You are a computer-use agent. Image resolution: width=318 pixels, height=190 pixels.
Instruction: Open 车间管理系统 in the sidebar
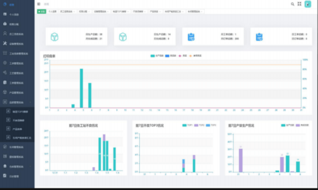tap(17, 147)
